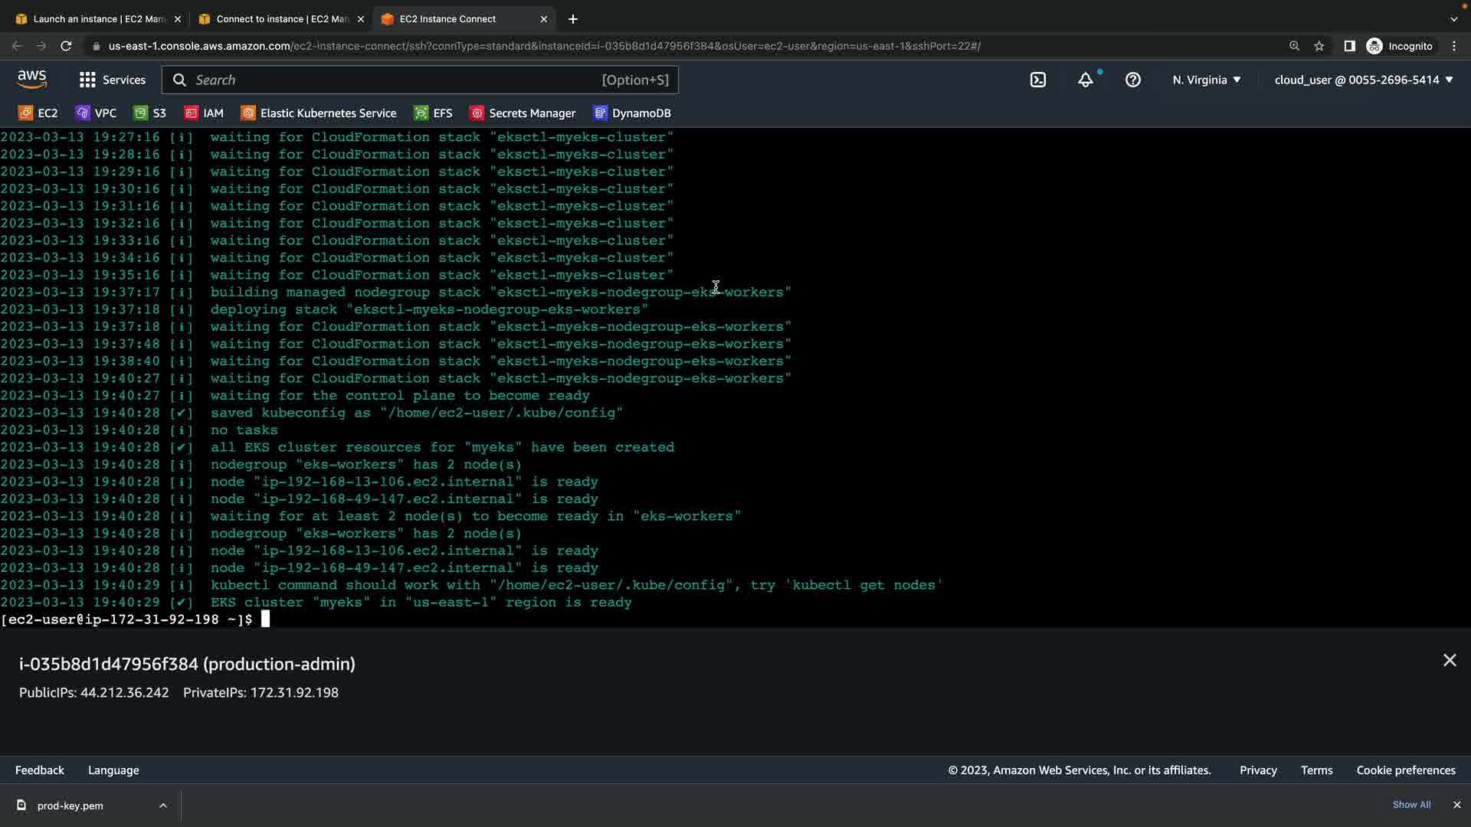The height and width of the screenshot is (827, 1471).
Task: Click in the AWS search field
Action: [420, 80]
